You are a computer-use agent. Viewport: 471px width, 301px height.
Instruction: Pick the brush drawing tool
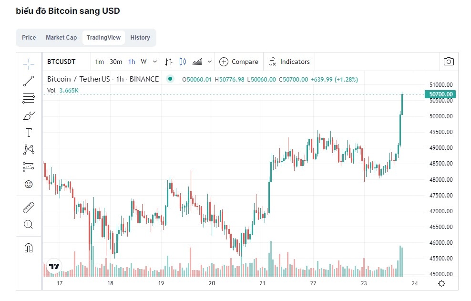[29, 115]
